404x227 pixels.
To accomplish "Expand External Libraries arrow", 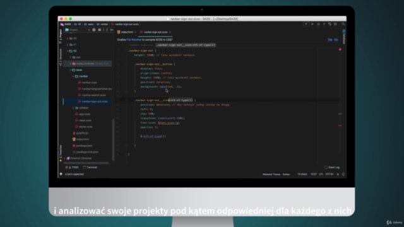I will click(64, 158).
